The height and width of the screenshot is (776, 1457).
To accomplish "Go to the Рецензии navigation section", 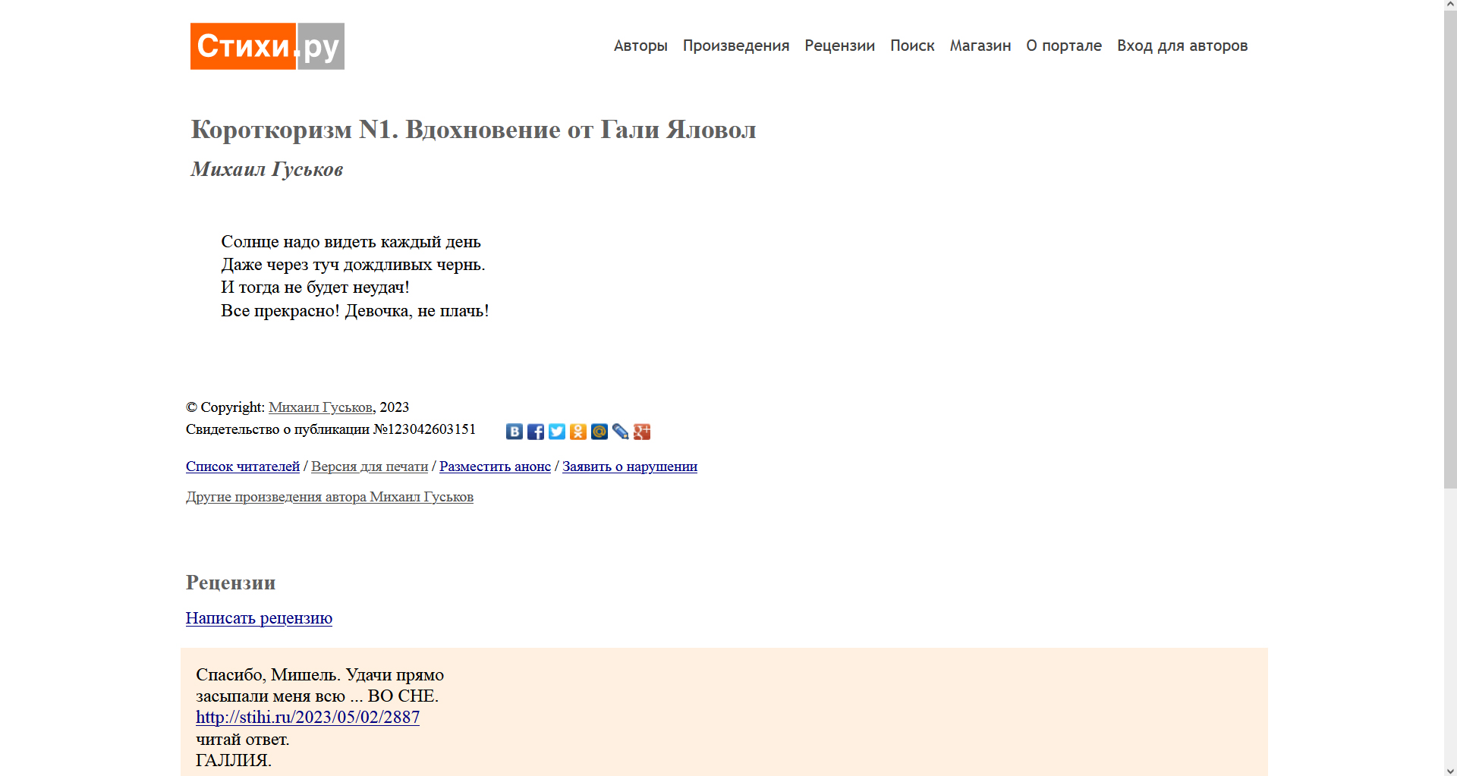I will point(839,46).
